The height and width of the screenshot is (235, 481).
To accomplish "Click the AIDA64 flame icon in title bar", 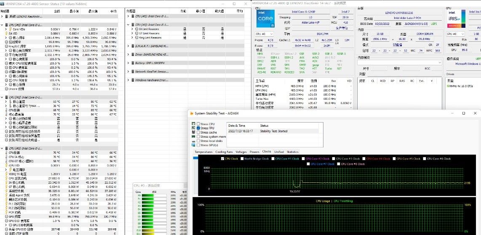I will [192, 113].
